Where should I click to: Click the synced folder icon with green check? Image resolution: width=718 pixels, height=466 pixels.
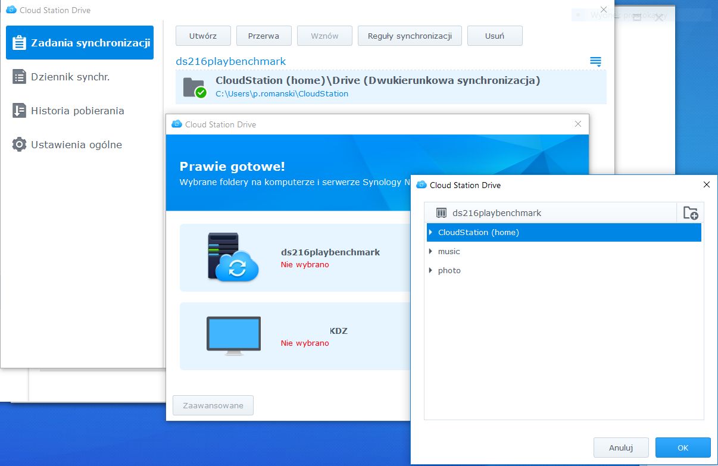(194, 87)
